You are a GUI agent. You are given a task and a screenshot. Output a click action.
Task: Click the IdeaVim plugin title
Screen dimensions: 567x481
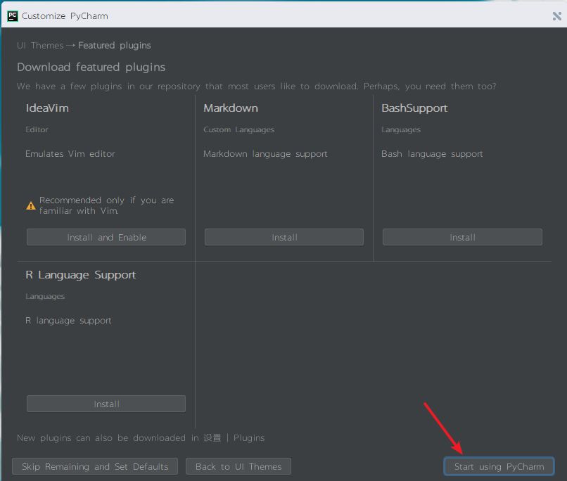click(47, 108)
